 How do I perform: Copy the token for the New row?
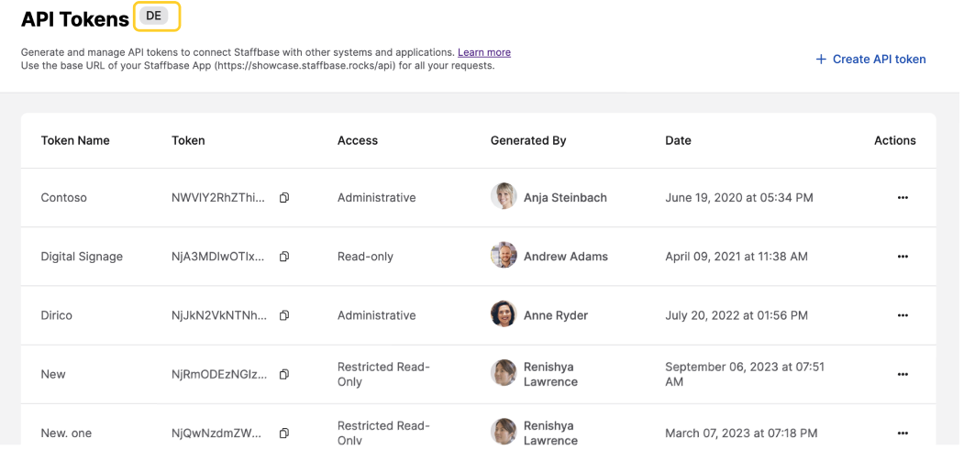pyautogui.click(x=284, y=374)
